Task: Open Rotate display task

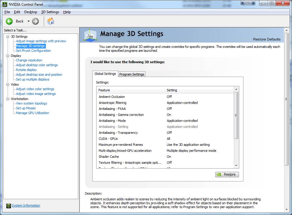Action: (26, 70)
